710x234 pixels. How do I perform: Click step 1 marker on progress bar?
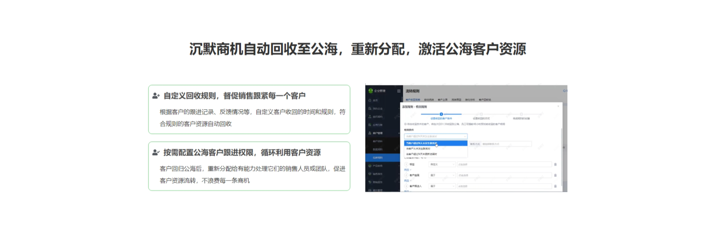pos(441,114)
